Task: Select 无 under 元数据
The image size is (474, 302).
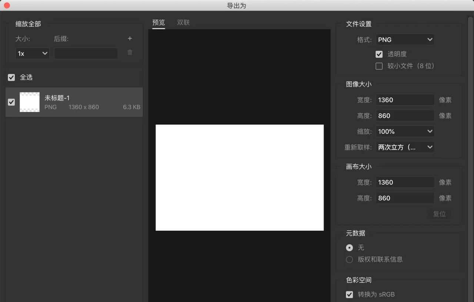Action: point(349,248)
